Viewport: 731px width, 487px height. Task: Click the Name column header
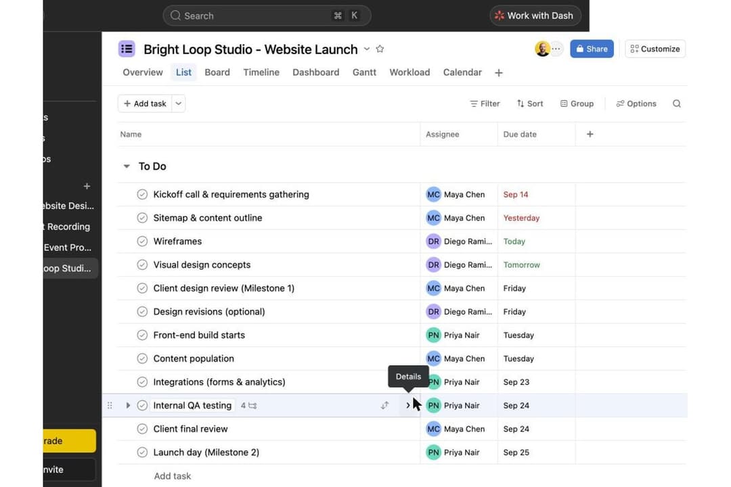click(x=131, y=134)
